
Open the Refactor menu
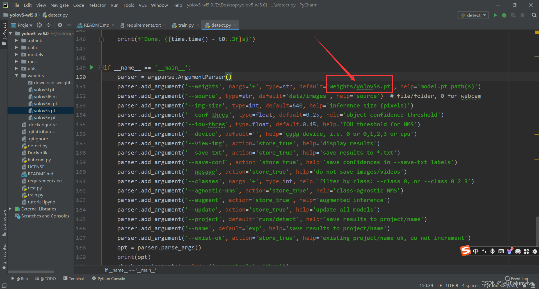pyautogui.click(x=97, y=5)
